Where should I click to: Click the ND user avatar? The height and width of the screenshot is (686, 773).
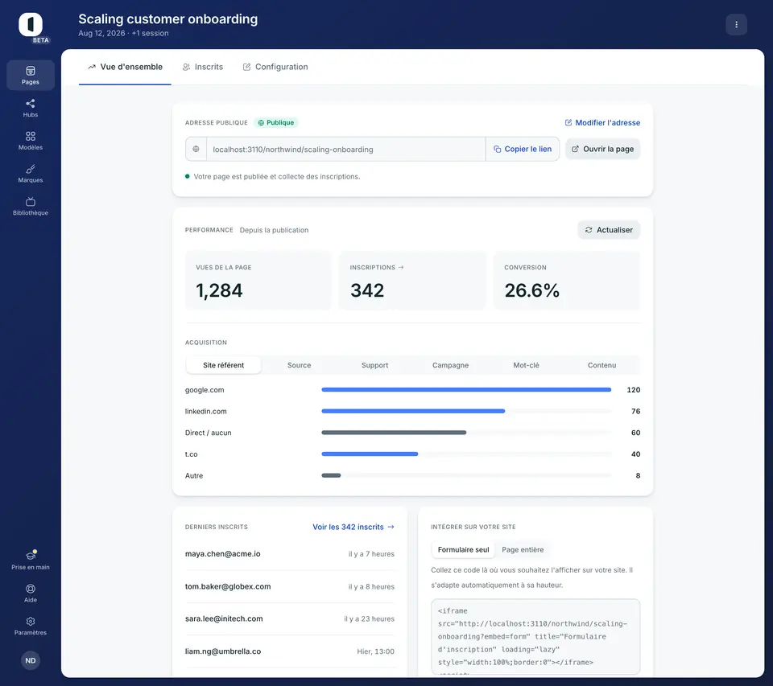(31, 660)
